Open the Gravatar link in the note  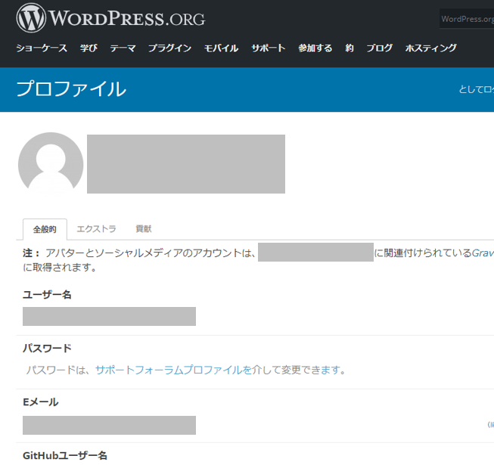click(483, 253)
